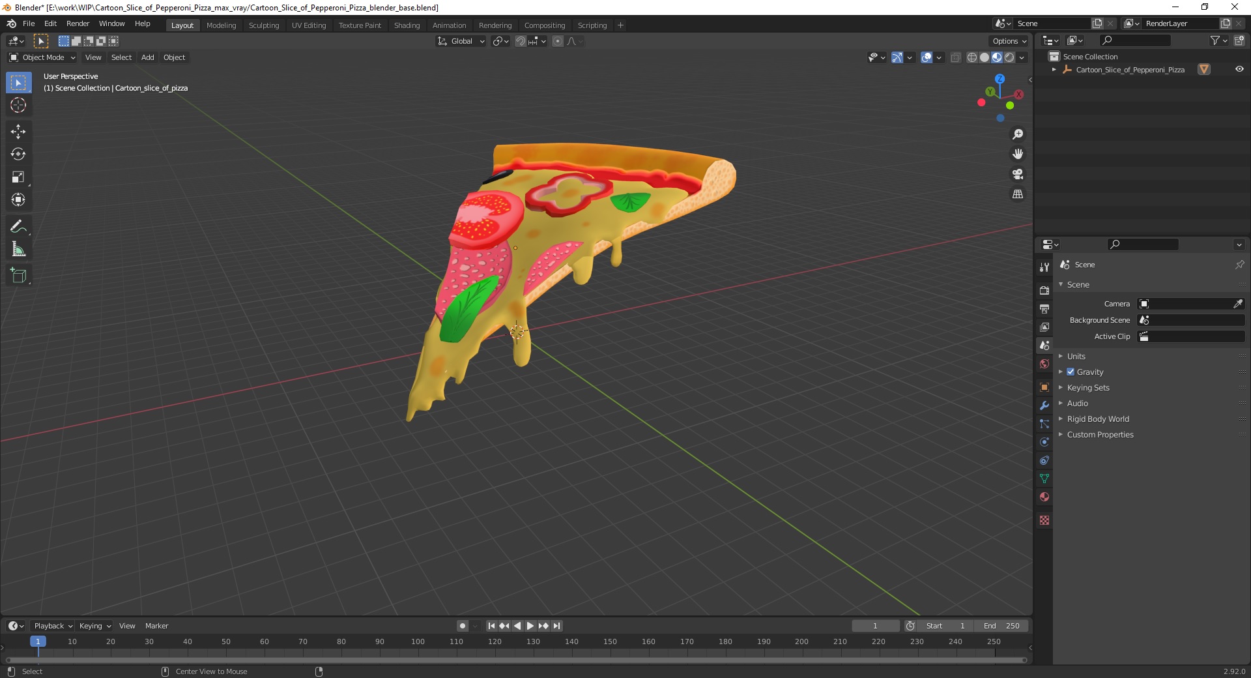Image resolution: width=1251 pixels, height=678 pixels.
Task: Open the Particles properties tab
Action: pos(1044,424)
